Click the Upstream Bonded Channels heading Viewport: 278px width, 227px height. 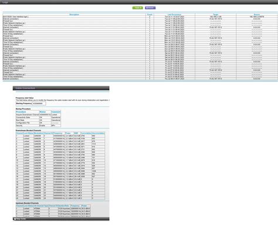27,203
